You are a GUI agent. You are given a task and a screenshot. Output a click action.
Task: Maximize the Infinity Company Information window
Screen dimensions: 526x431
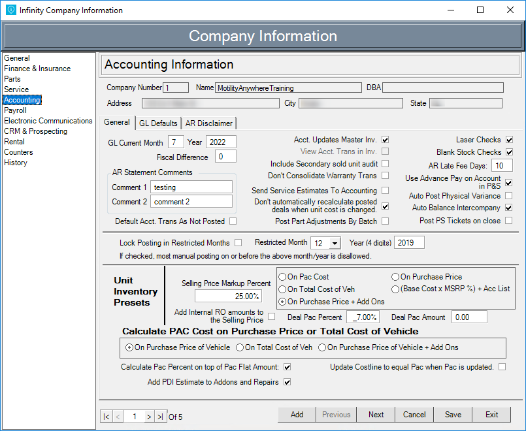pyautogui.click(x=480, y=10)
